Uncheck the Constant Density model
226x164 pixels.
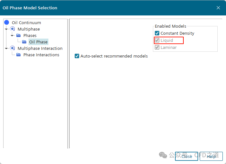[157, 33]
